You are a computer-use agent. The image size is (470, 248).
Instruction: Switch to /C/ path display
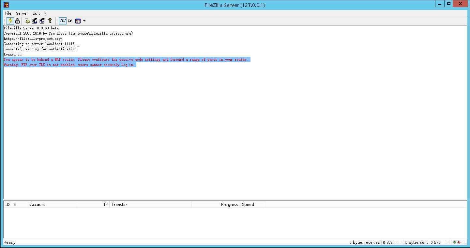[x=63, y=21]
